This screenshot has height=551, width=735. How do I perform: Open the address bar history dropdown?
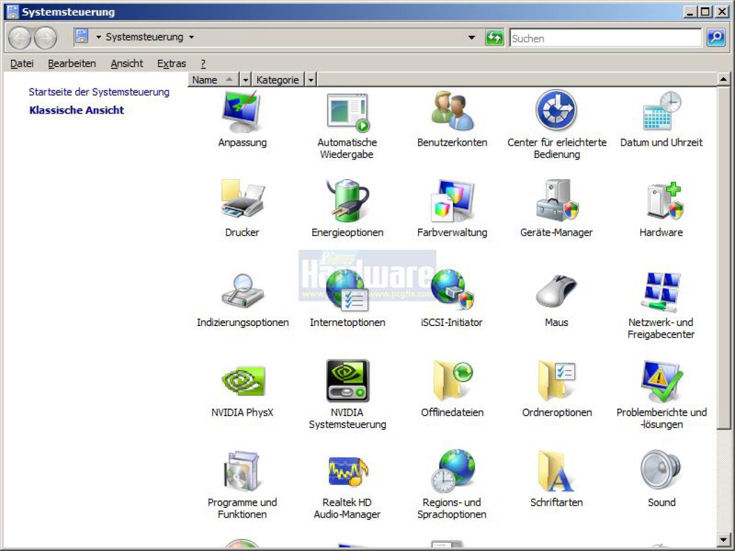471,38
